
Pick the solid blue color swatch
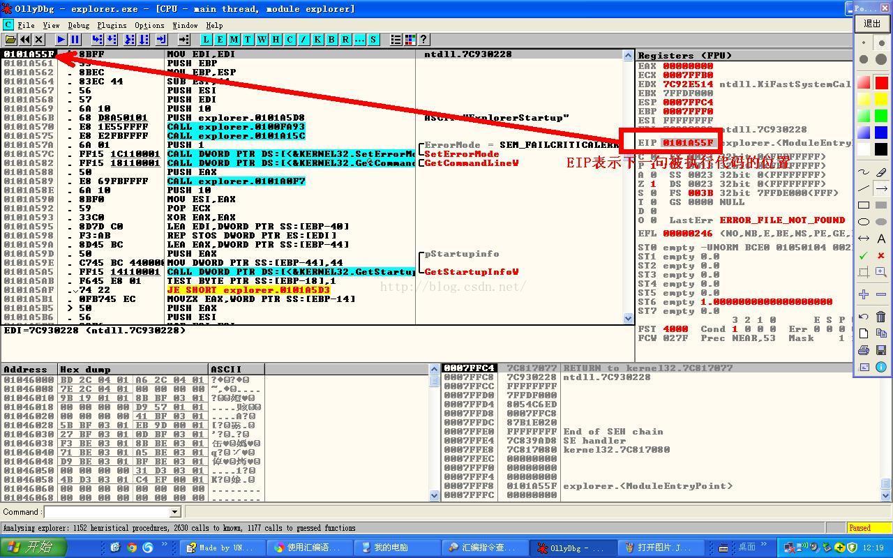pos(880,133)
